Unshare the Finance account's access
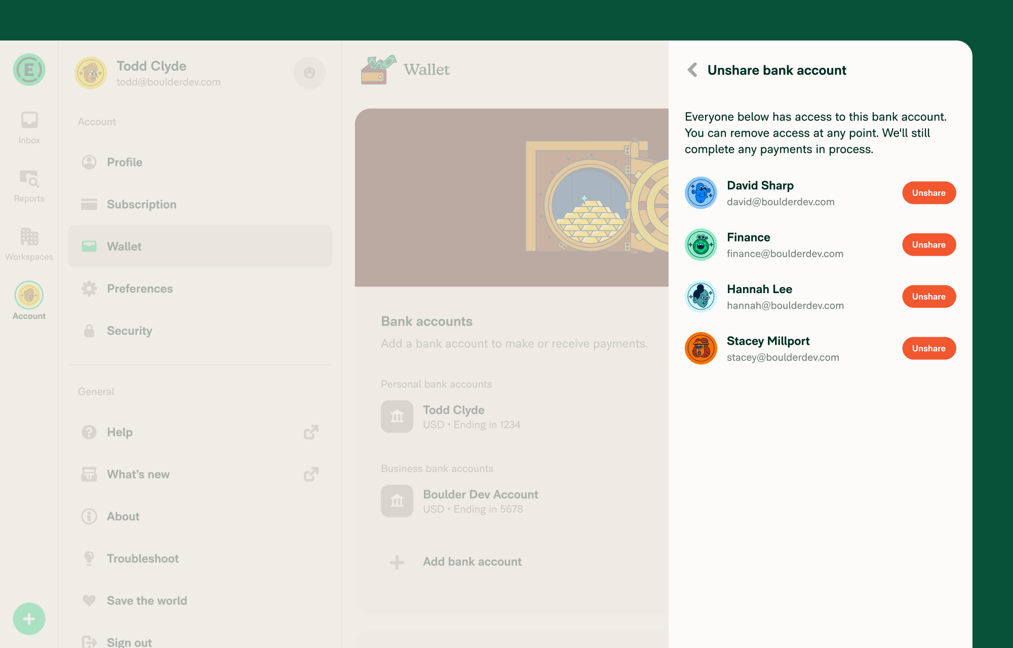This screenshot has height=648, width=1013. coord(928,245)
